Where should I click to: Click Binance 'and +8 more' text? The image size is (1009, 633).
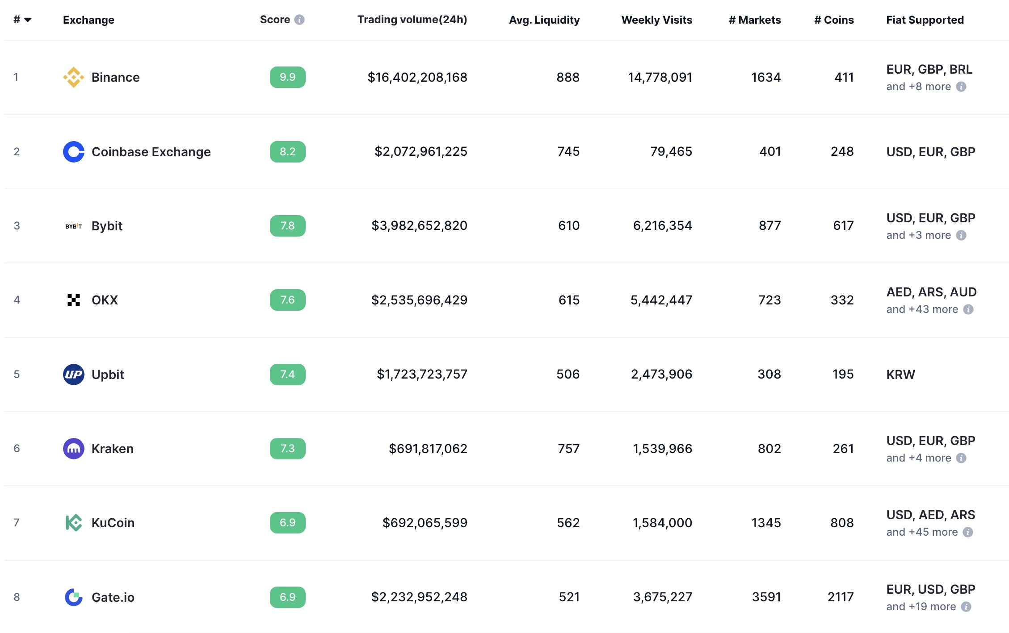click(x=919, y=87)
